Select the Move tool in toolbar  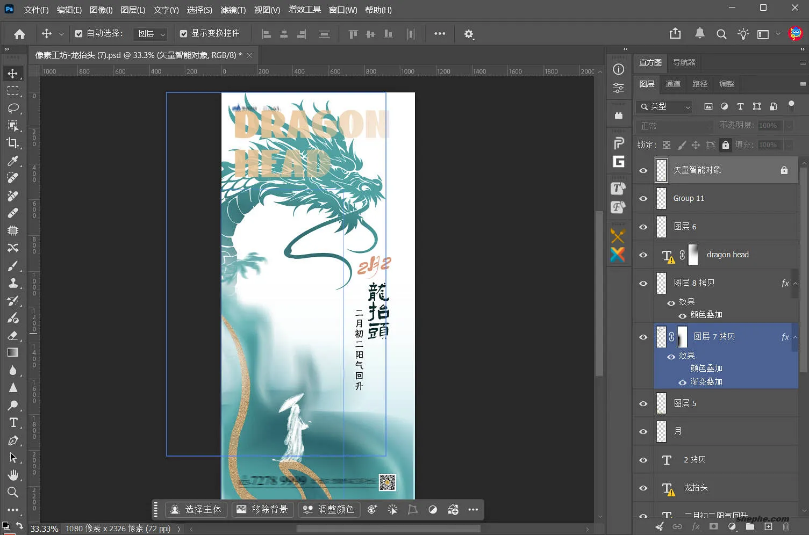pyautogui.click(x=13, y=73)
